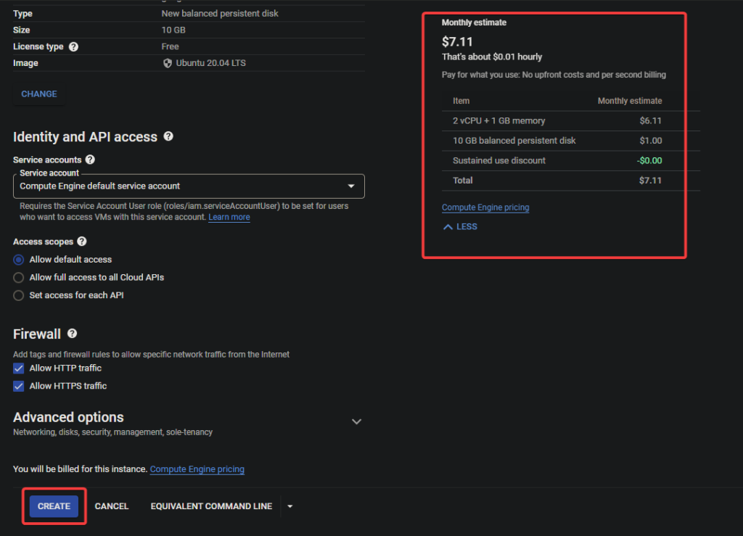Click the Access scopes help icon
The width and height of the screenshot is (743, 536).
[x=82, y=242]
